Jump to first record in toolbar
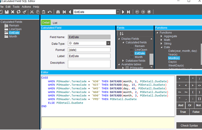 click(x=64, y=12)
